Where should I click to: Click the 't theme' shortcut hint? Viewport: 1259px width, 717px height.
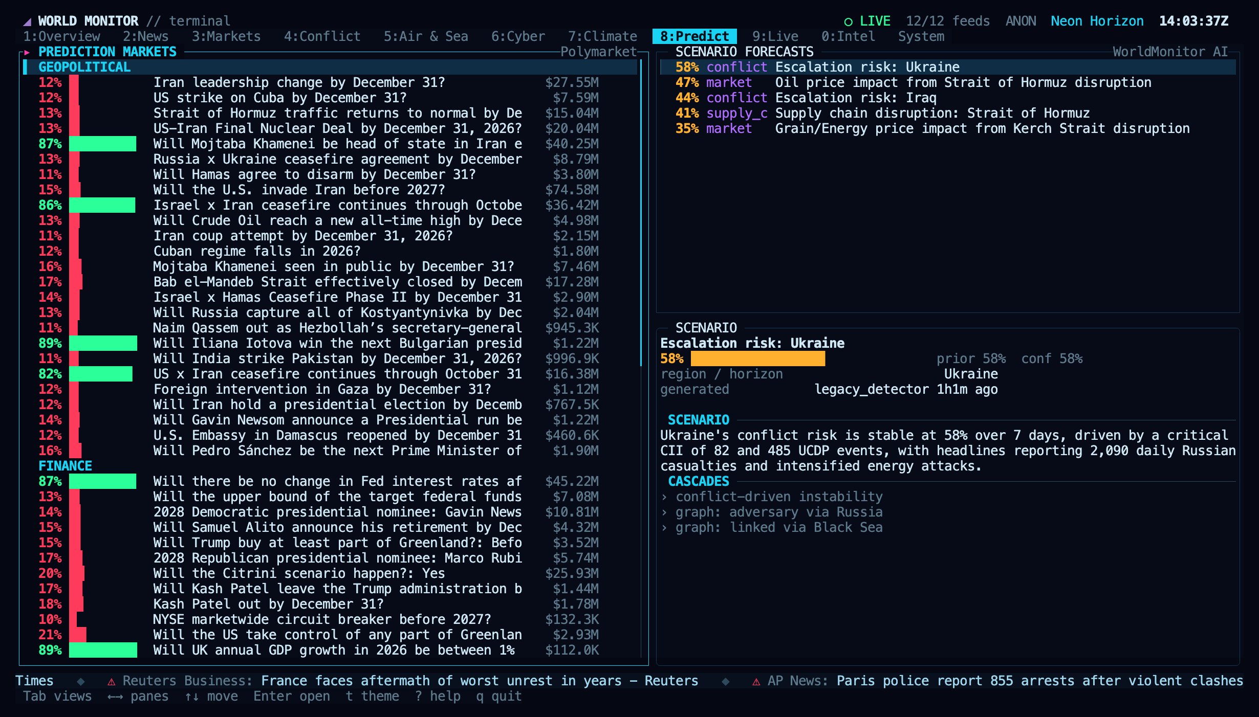[372, 696]
